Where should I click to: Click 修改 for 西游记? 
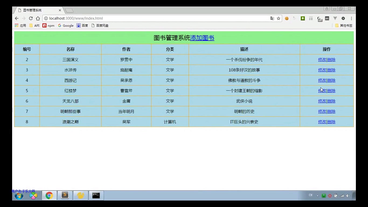point(322,80)
